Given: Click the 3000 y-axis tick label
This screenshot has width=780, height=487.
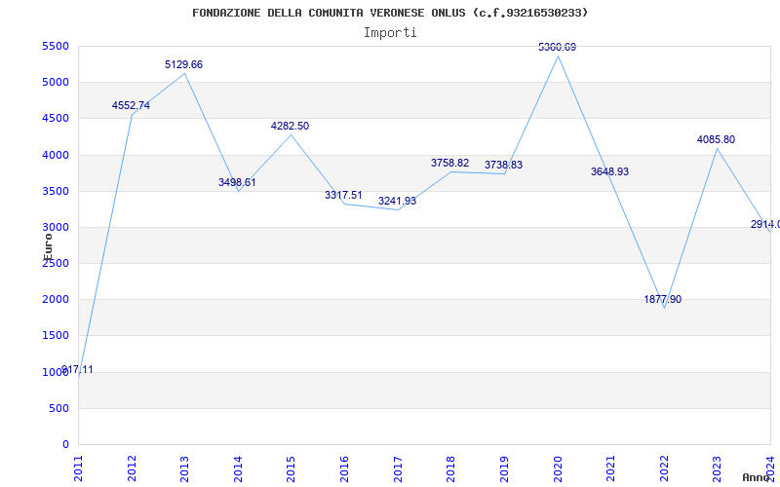Looking at the screenshot, I should coord(57,228).
